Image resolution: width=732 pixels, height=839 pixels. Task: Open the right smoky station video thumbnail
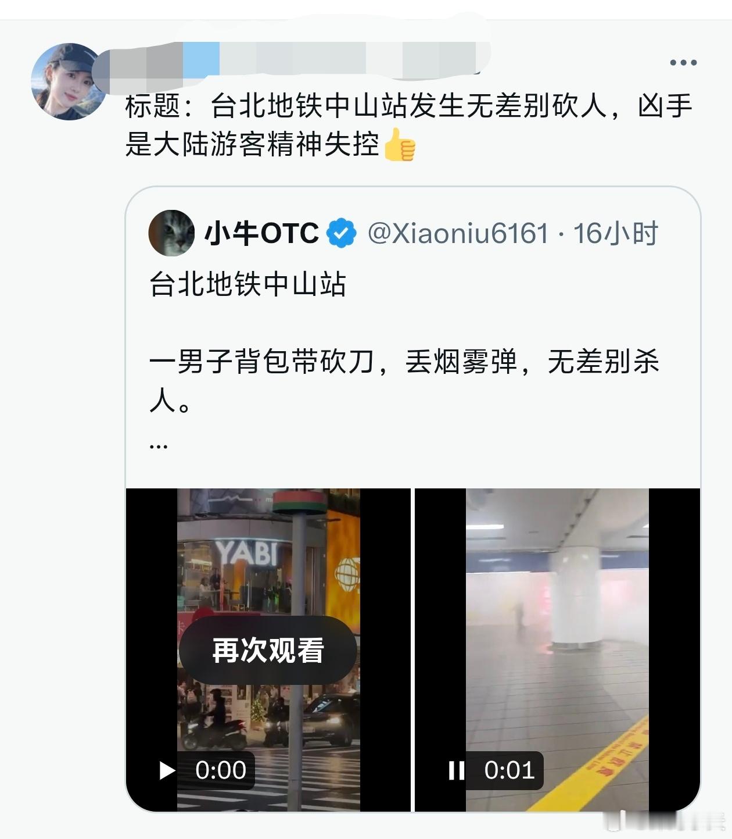tap(558, 649)
